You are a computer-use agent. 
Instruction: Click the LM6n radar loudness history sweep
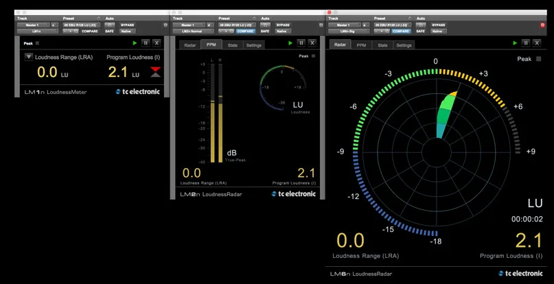click(x=445, y=116)
